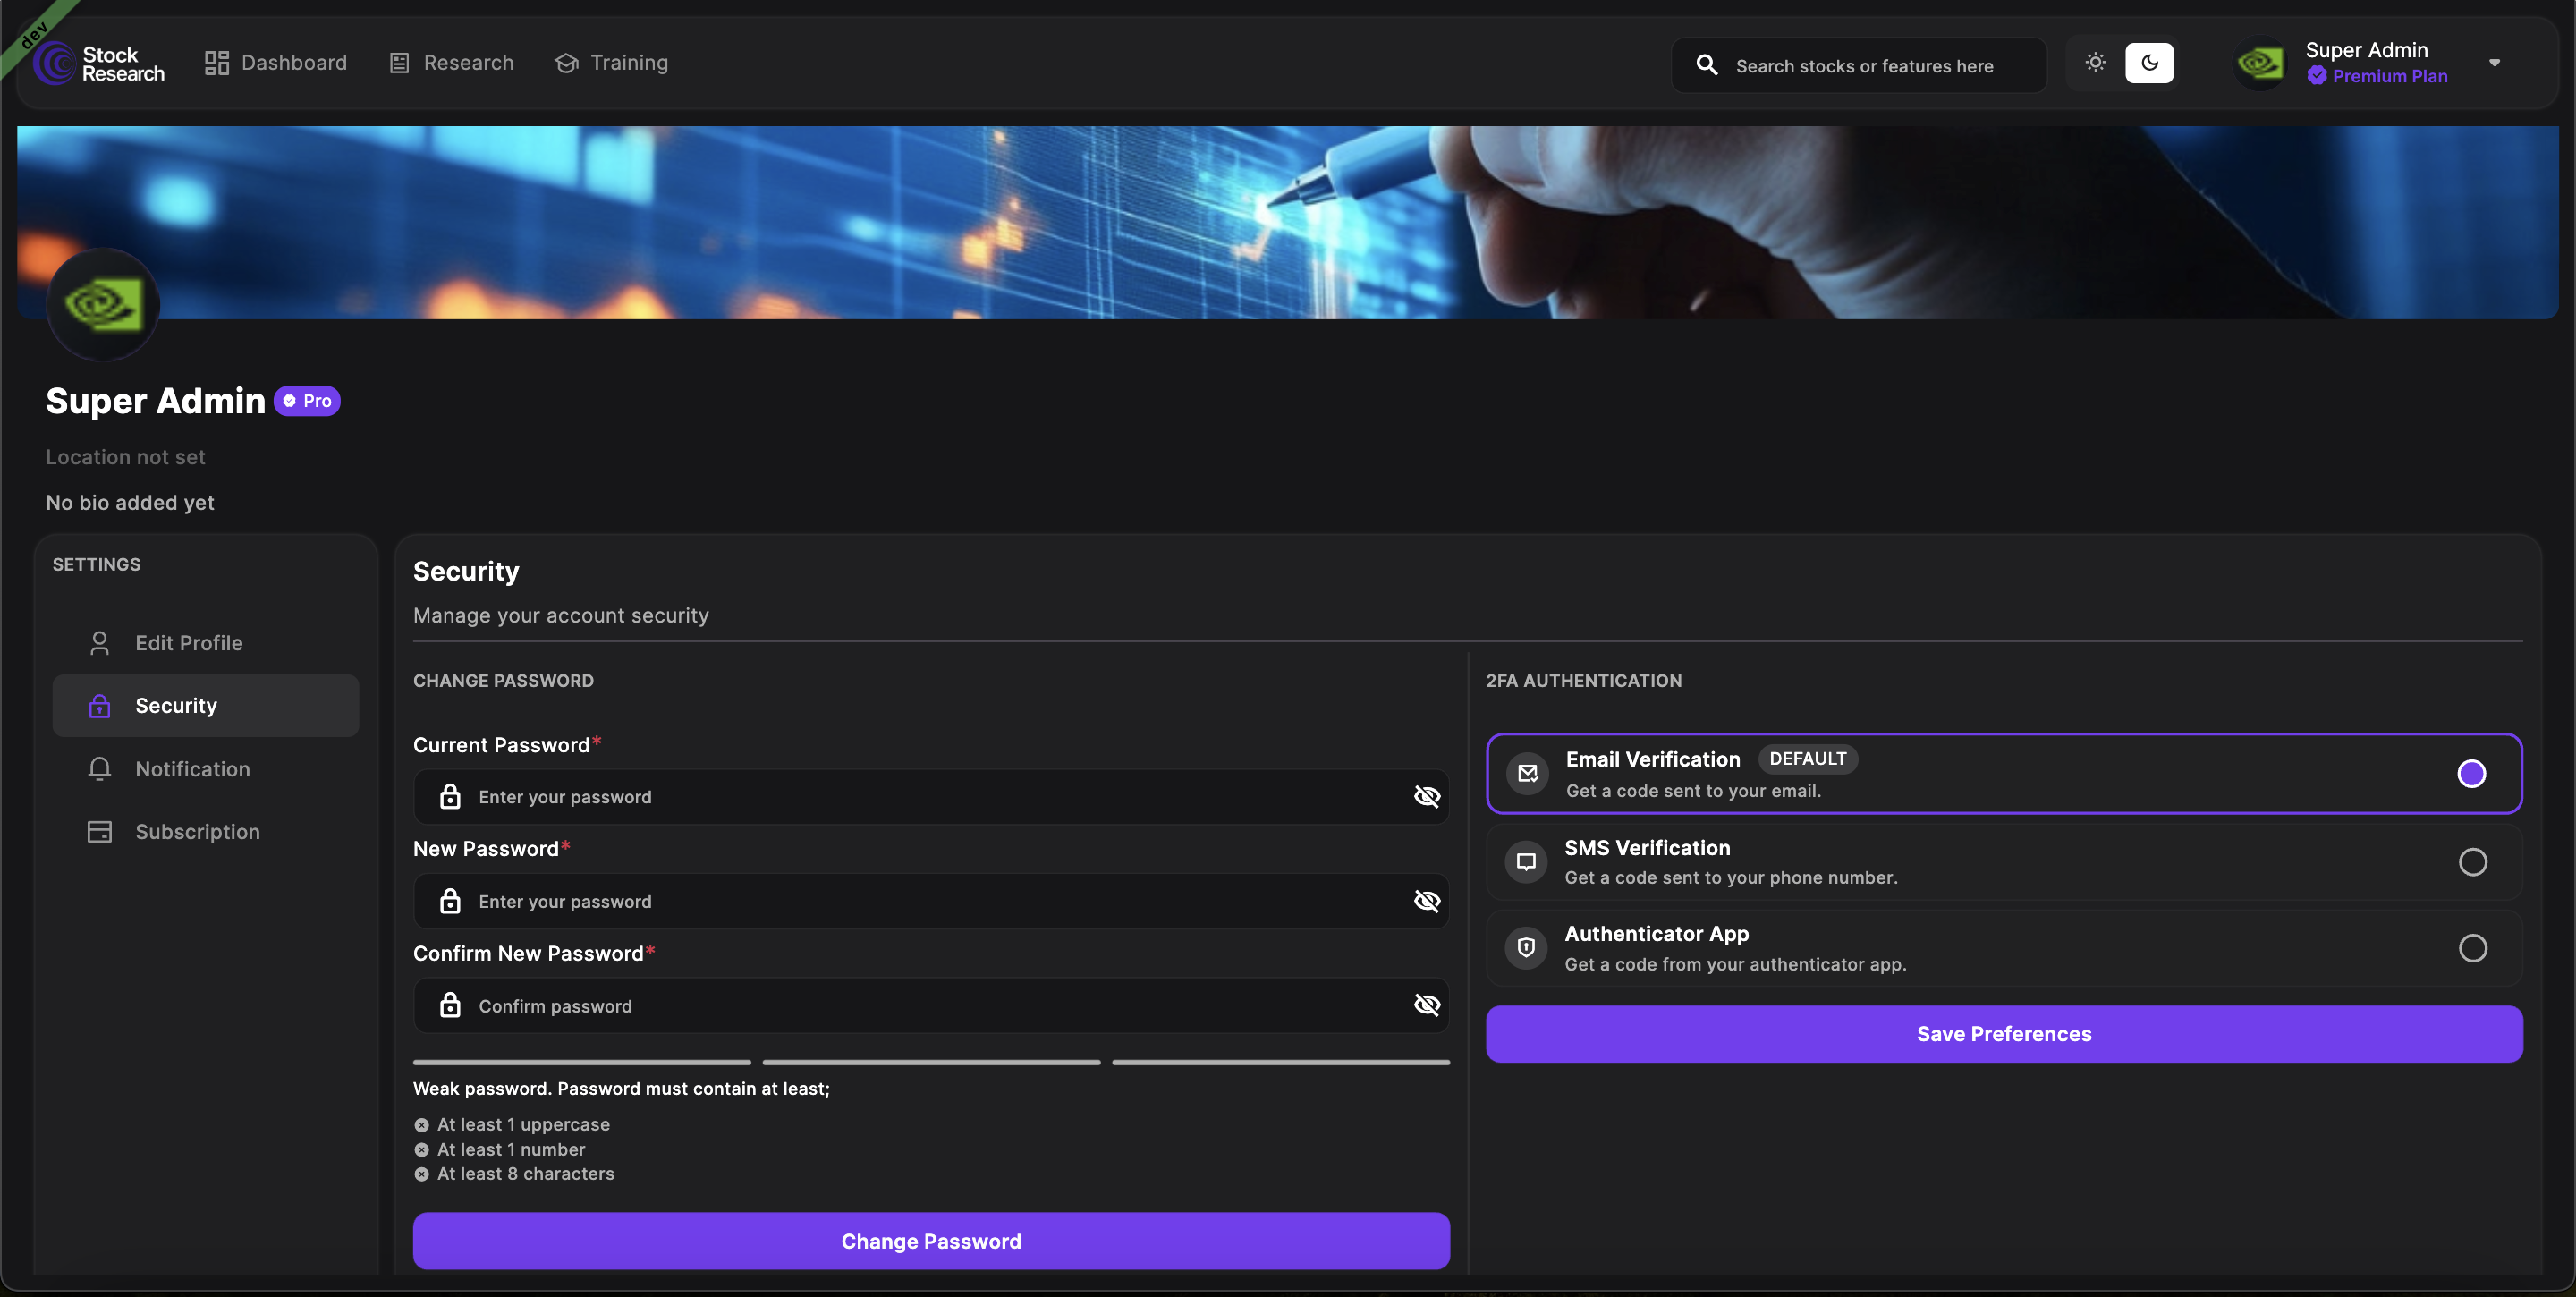Click the 'At least 8 characters' text
Image resolution: width=2576 pixels, height=1297 pixels.
(x=525, y=1174)
